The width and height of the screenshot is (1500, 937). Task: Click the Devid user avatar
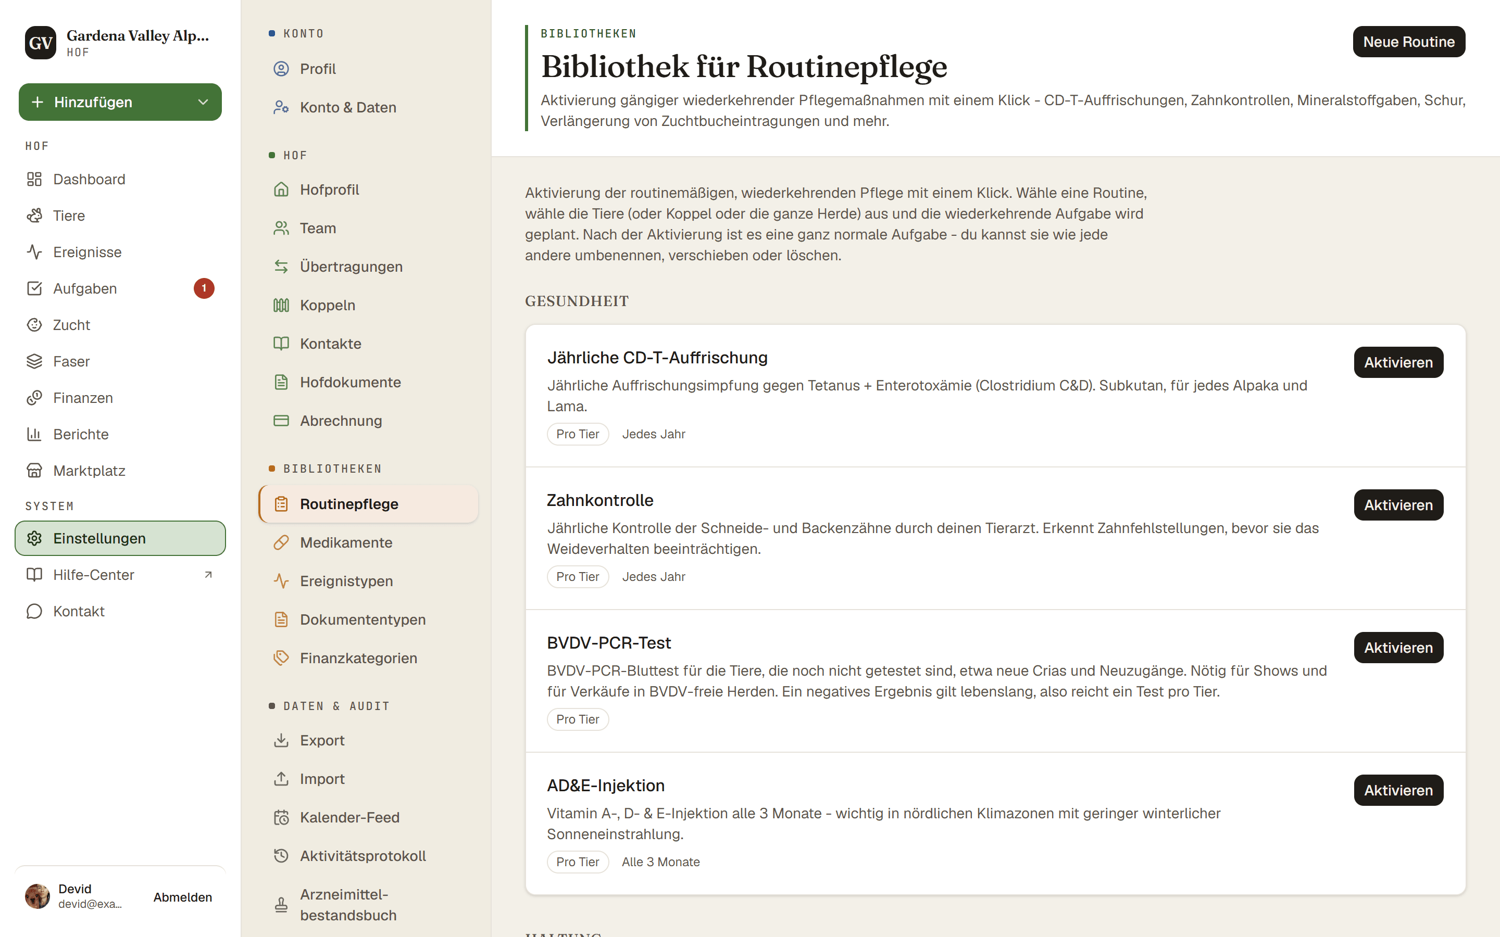pos(37,897)
